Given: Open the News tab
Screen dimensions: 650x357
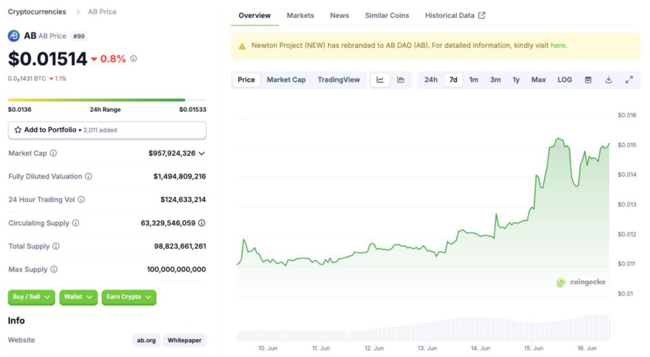Looking at the screenshot, I should [x=340, y=15].
